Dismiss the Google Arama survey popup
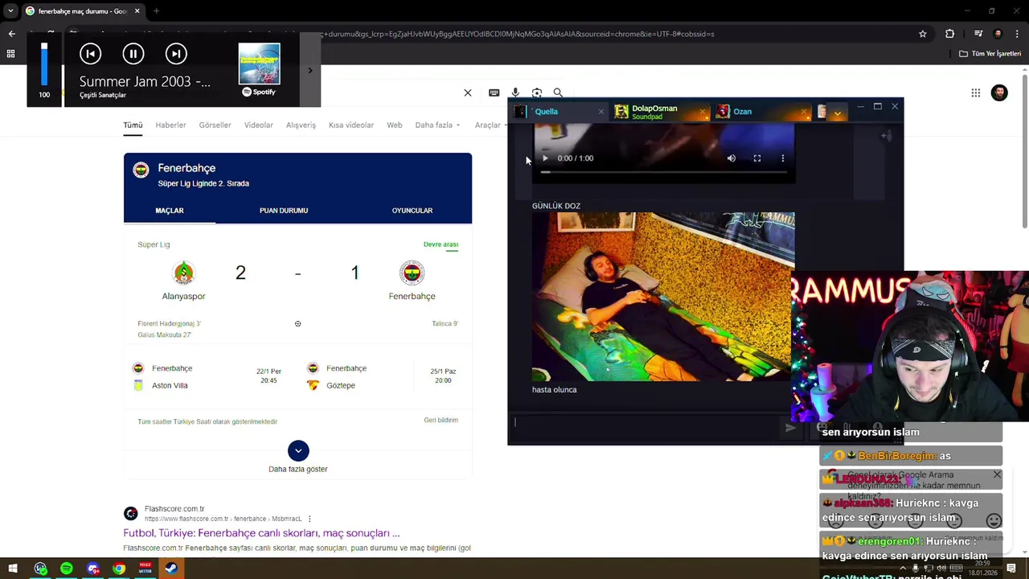The image size is (1029, 579). [997, 475]
